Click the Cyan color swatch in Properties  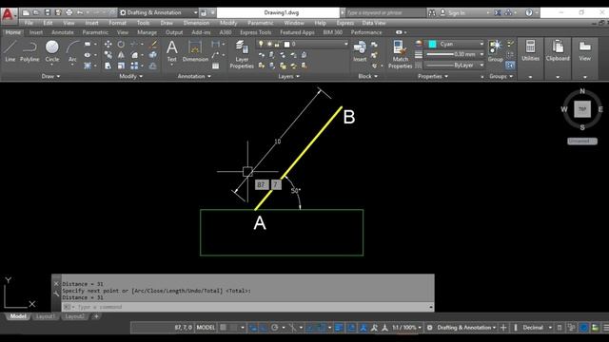click(432, 45)
